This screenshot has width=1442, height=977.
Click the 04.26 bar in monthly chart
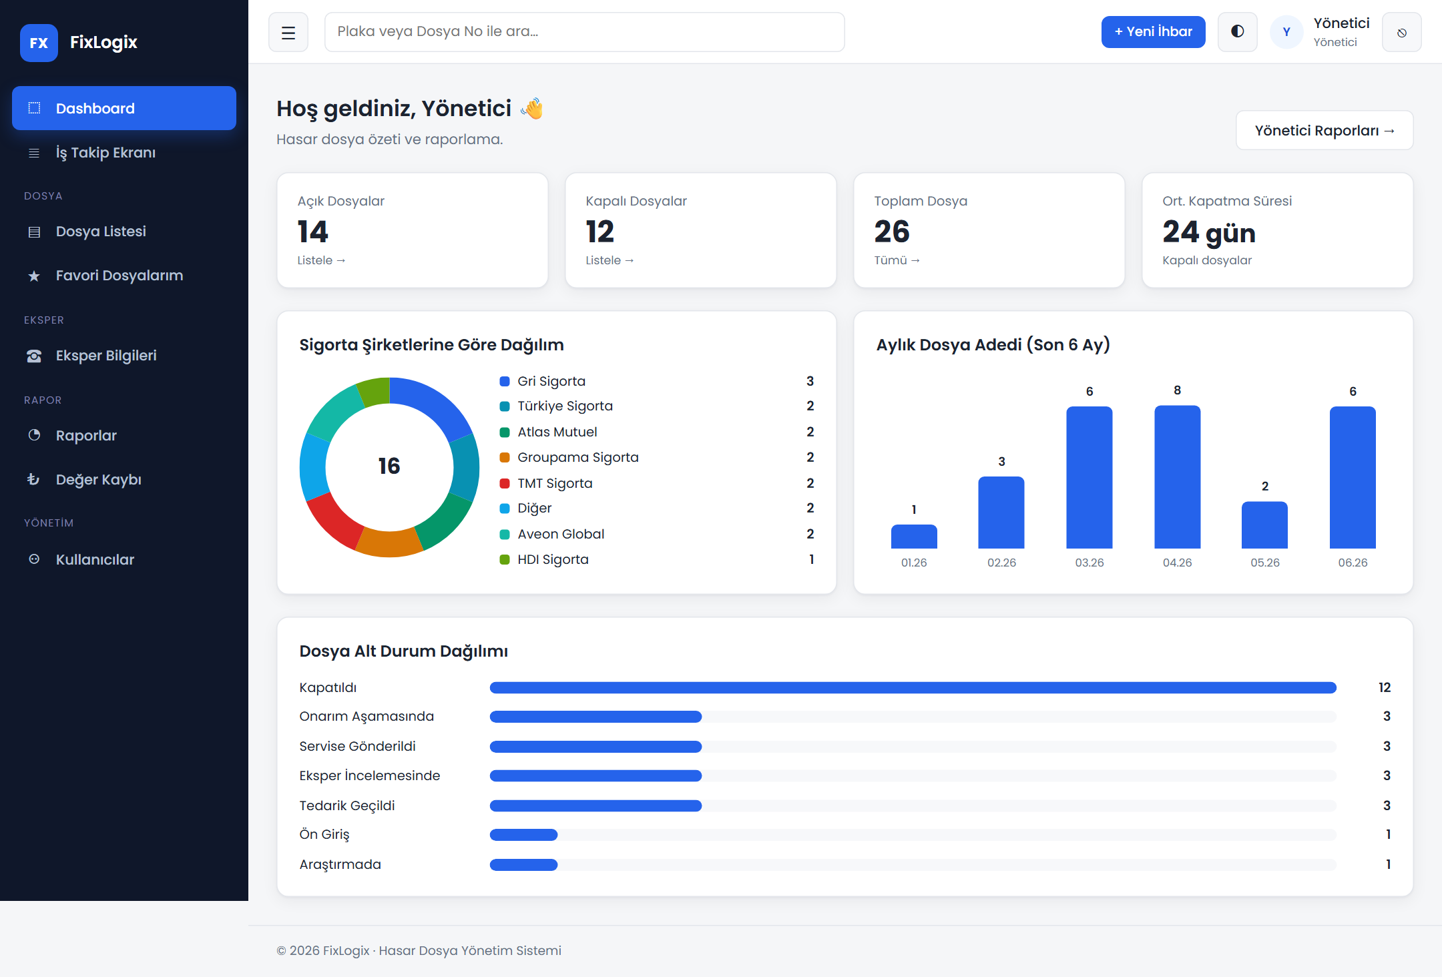[1177, 476]
